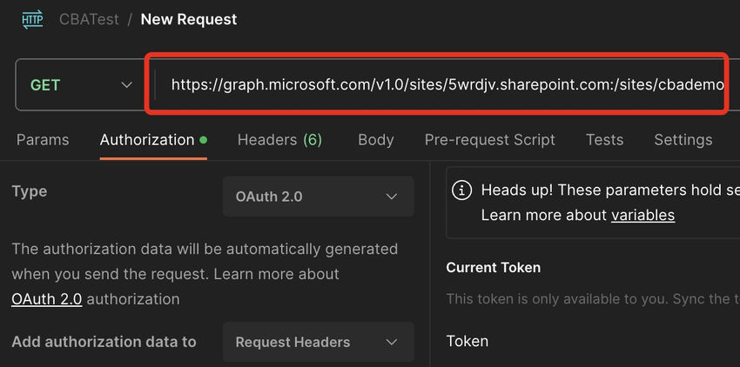
Task: Open the Headers (6) tab
Action: pyautogui.click(x=279, y=140)
